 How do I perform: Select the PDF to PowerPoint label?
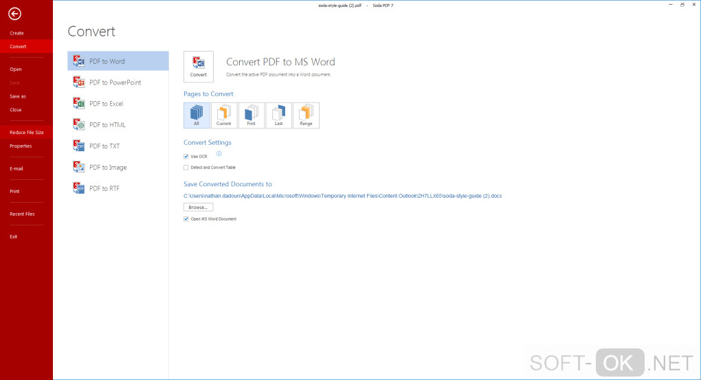click(x=115, y=82)
